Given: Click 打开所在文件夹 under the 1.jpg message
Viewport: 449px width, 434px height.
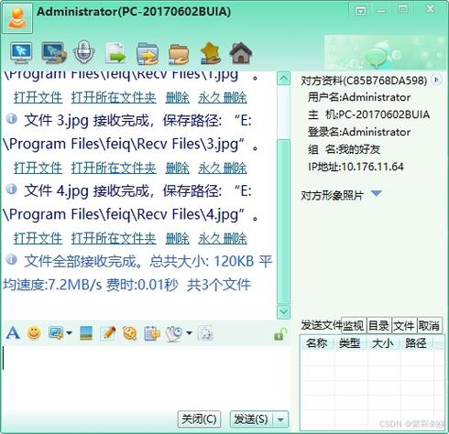Looking at the screenshot, I should tap(114, 97).
